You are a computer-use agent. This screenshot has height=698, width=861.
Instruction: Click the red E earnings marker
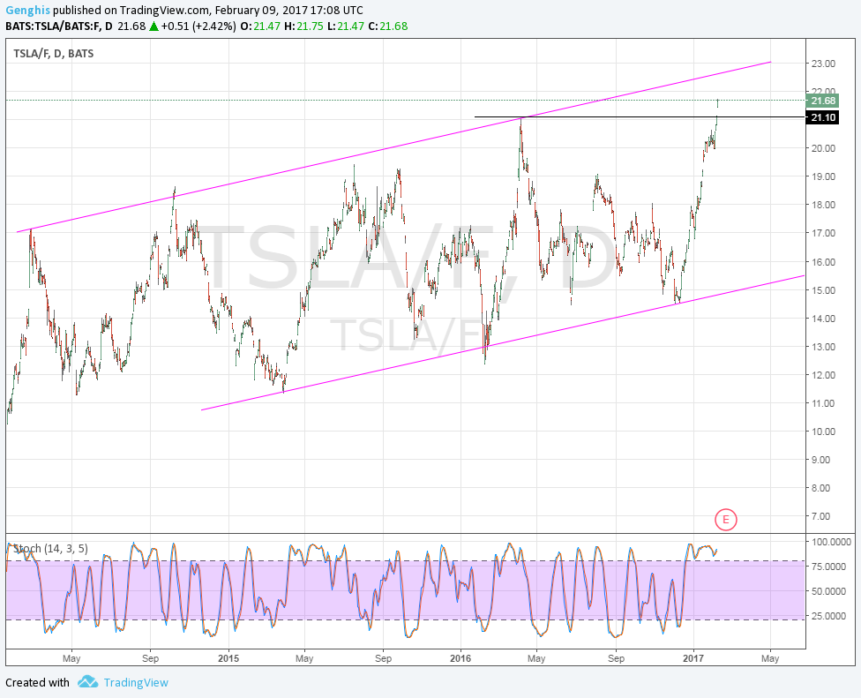[x=725, y=519]
